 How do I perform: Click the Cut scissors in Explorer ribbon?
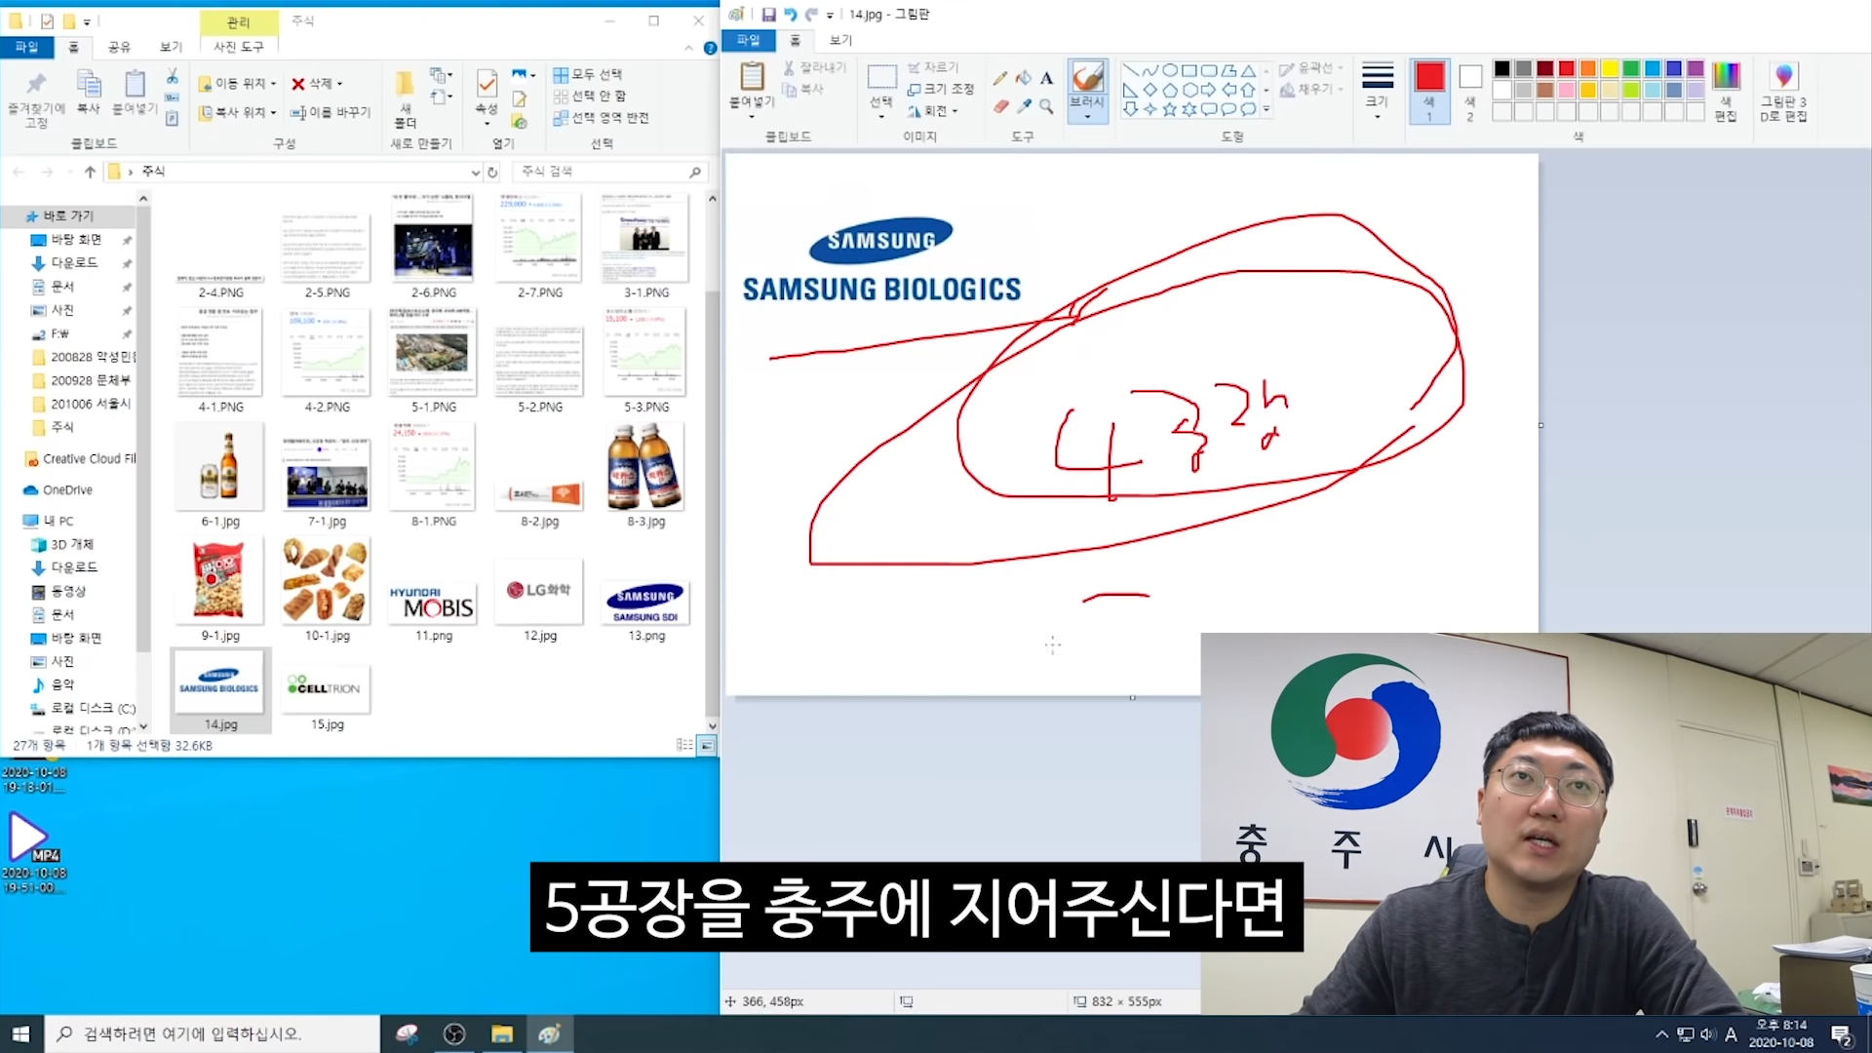[x=172, y=76]
